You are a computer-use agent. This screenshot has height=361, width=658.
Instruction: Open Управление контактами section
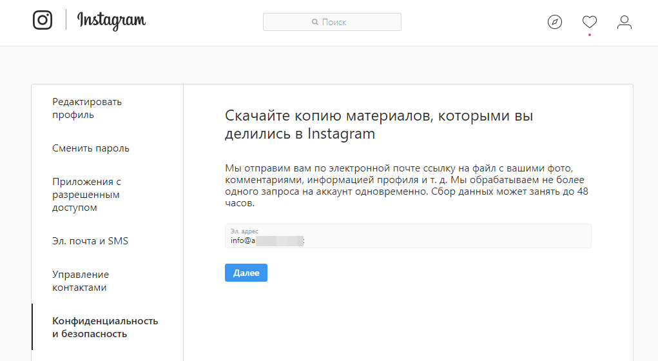pyautogui.click(x=81, y=281)
